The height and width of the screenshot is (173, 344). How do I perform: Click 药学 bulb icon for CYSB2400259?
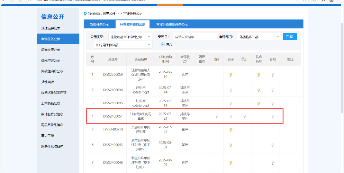point(230,130)
